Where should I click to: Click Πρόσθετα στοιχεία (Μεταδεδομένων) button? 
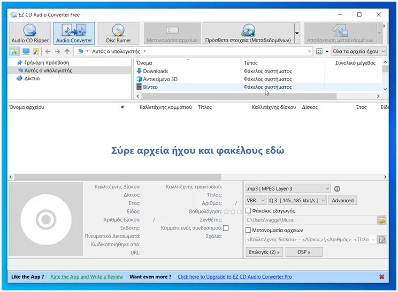tap(248, 33)
